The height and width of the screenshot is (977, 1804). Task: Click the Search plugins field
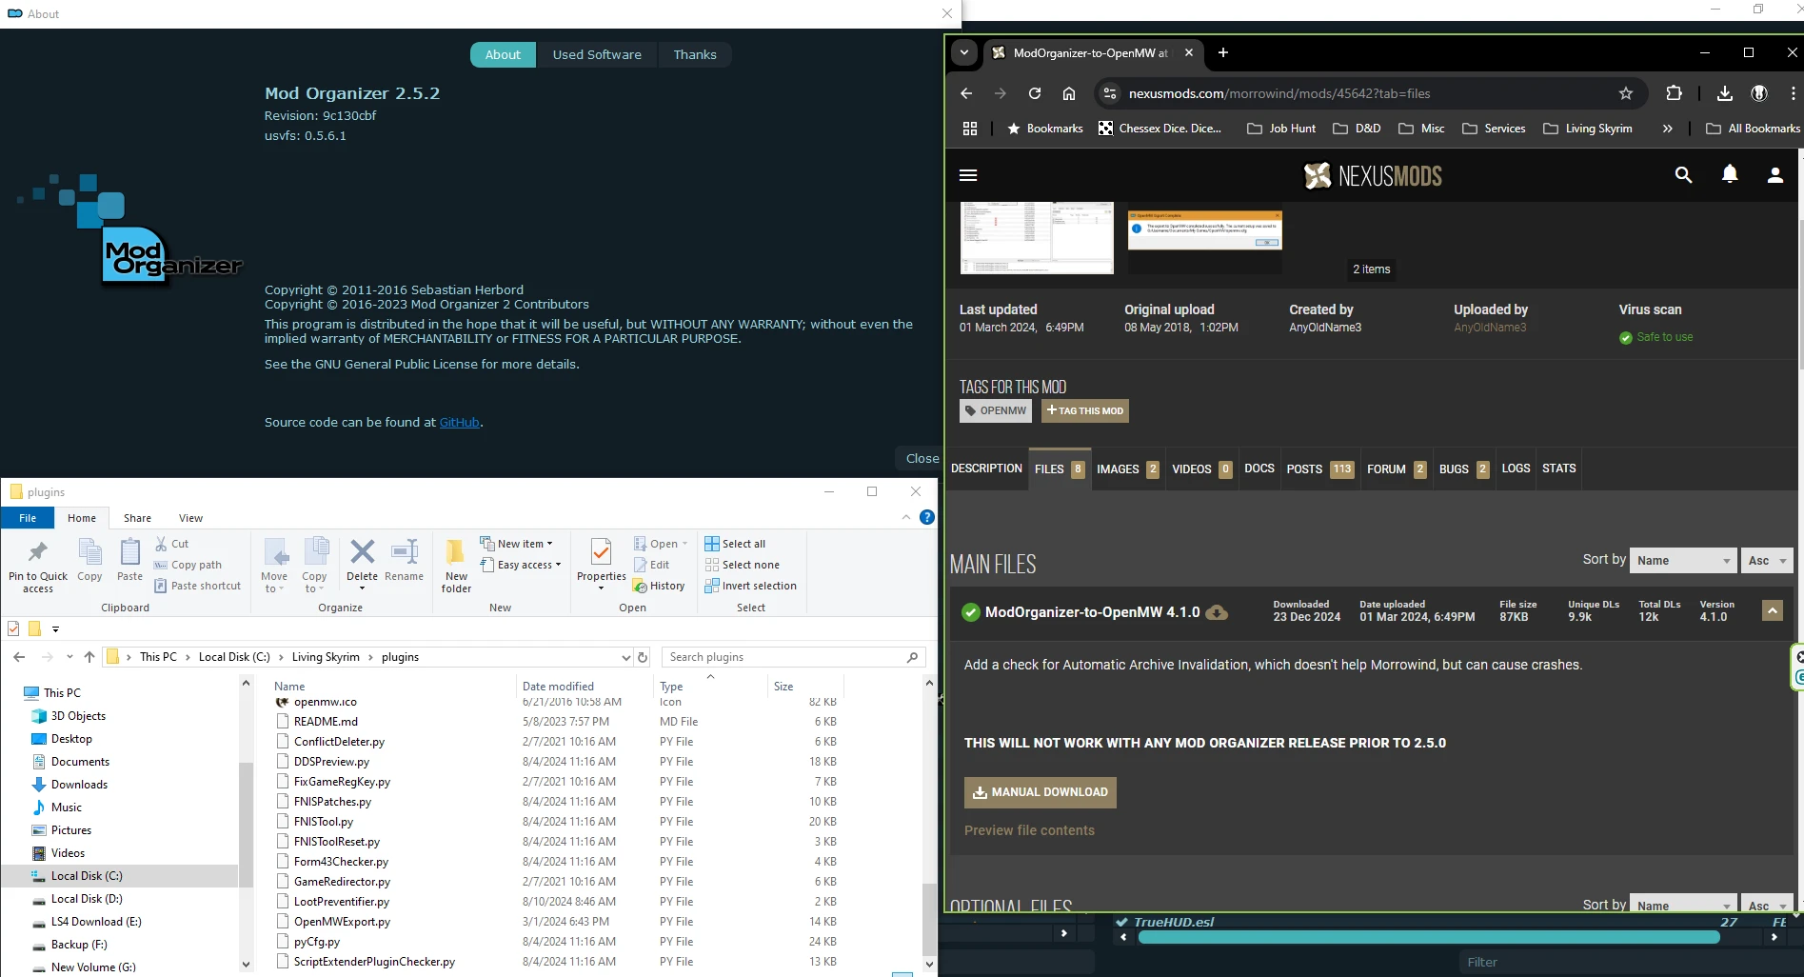click(x=793, y=657)
